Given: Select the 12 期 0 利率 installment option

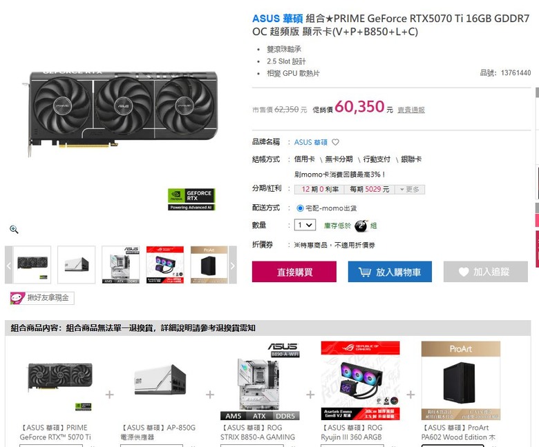Looking at the screenshot, I should click(x=320, y=190).
